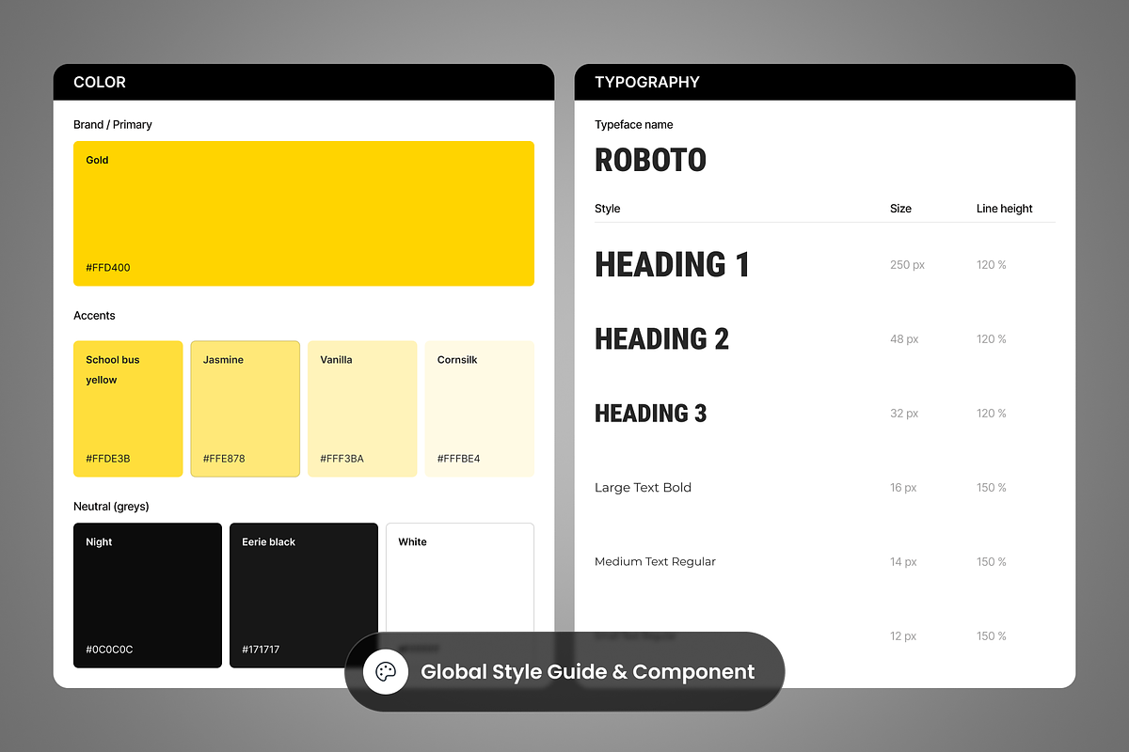
Task: Select the Medium Text Regular style
Action: click(655, 561)
